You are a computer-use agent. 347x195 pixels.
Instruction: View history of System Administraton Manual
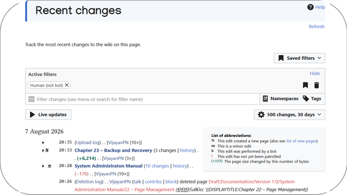pos(180,166)
